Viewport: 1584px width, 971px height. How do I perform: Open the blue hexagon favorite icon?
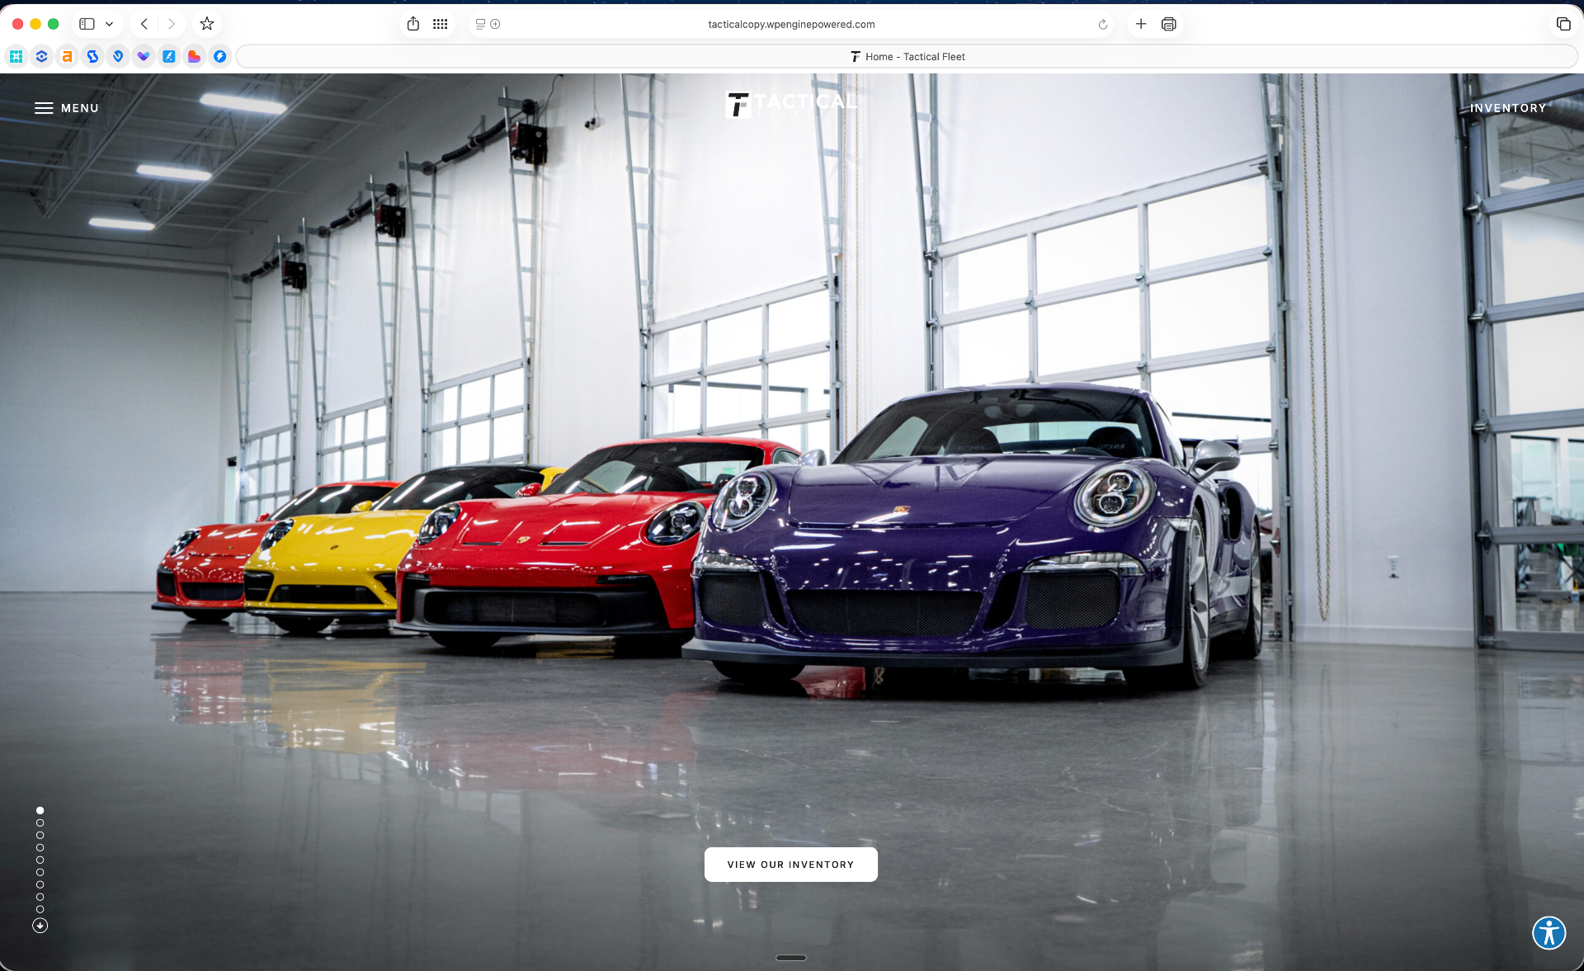(x=41, y=56)
